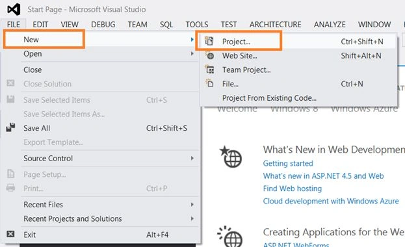Open the ARCHITECTURE menu

click(x=276, y=25)
